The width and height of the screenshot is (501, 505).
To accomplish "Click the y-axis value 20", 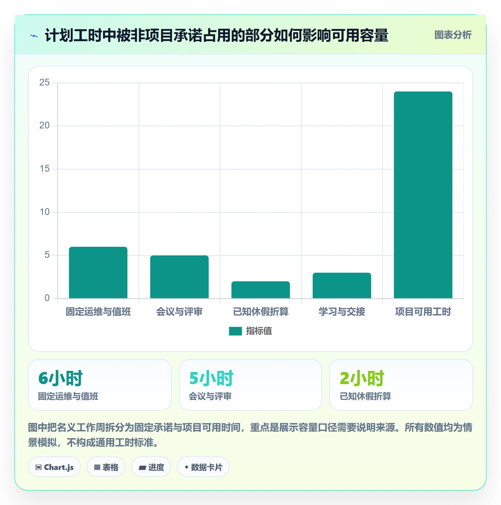I will 44,126.
